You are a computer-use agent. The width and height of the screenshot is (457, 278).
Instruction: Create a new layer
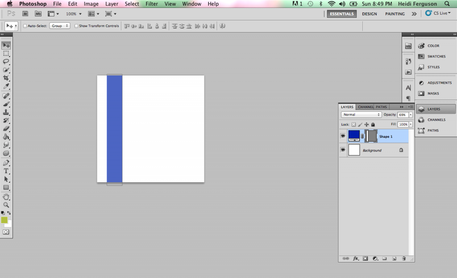click(x=394, y=258)
